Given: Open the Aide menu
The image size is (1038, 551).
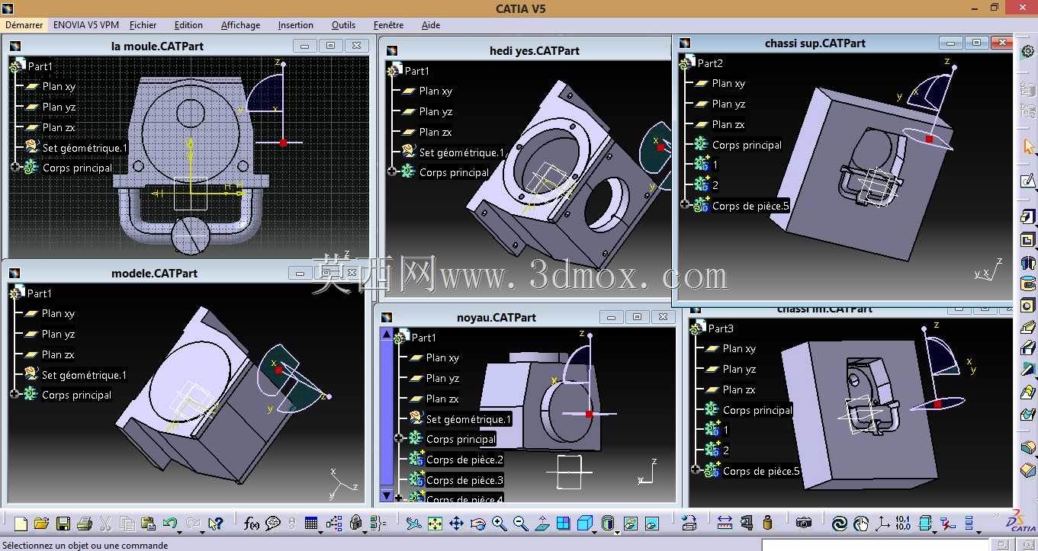Looking at the screenshot, I should click(431, 25).
